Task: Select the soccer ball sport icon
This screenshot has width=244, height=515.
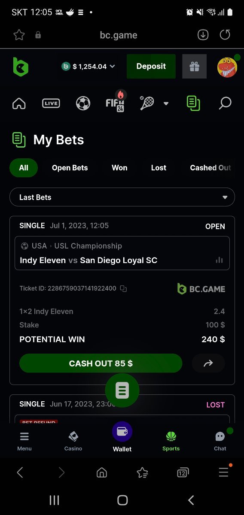Action: click(83, 103)
